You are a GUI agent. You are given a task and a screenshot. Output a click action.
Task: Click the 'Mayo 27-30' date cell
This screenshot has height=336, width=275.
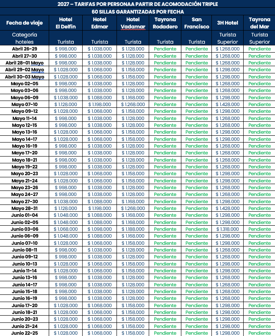25,202
